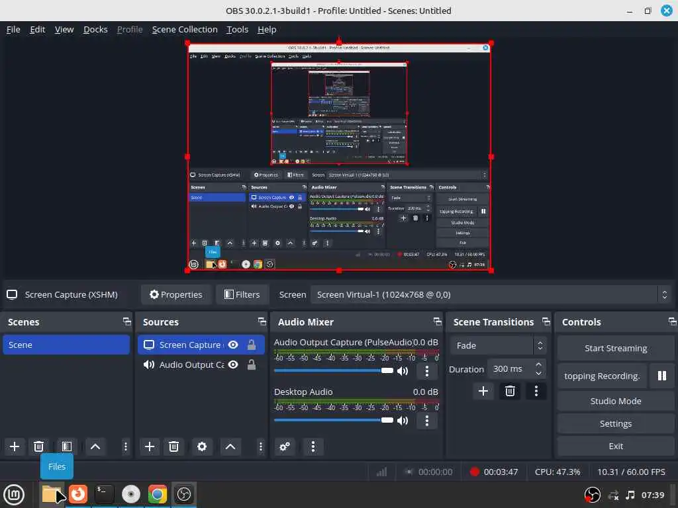
Task: Add a new scene with plus icon
Action: [x=15, y=446]
